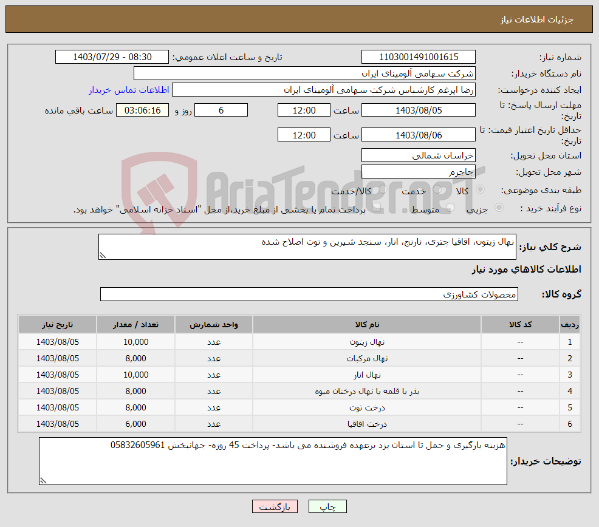Select the کالا/خدمت radio button
This screenshot has width=599, height=527.
[x=383, y=189]
